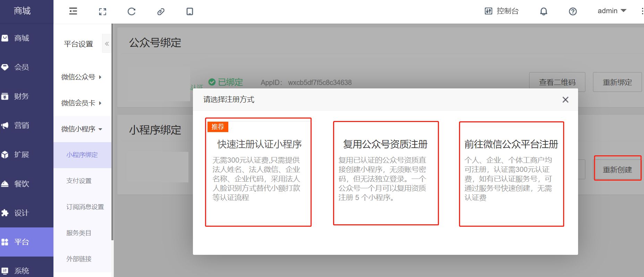The image size is (644, 277).
Task: Expand the 微信公众号 submenu
Action: 82,77
